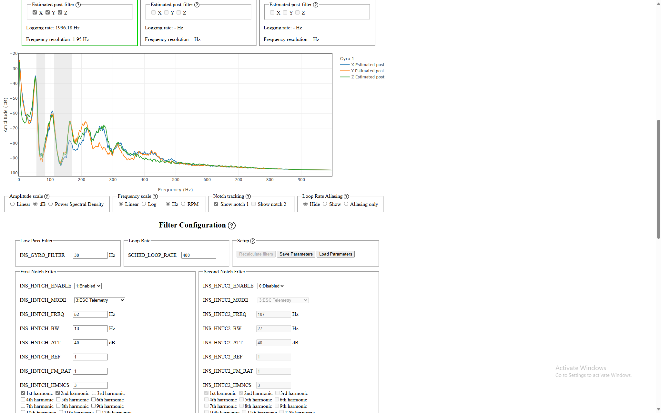Click Loop Rate Aliasing help icon
The image size is (661, 413).
(346, 196)
